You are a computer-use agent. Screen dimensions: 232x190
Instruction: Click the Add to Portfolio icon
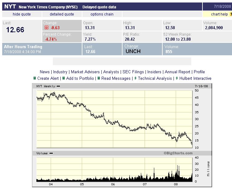(64, 79)
